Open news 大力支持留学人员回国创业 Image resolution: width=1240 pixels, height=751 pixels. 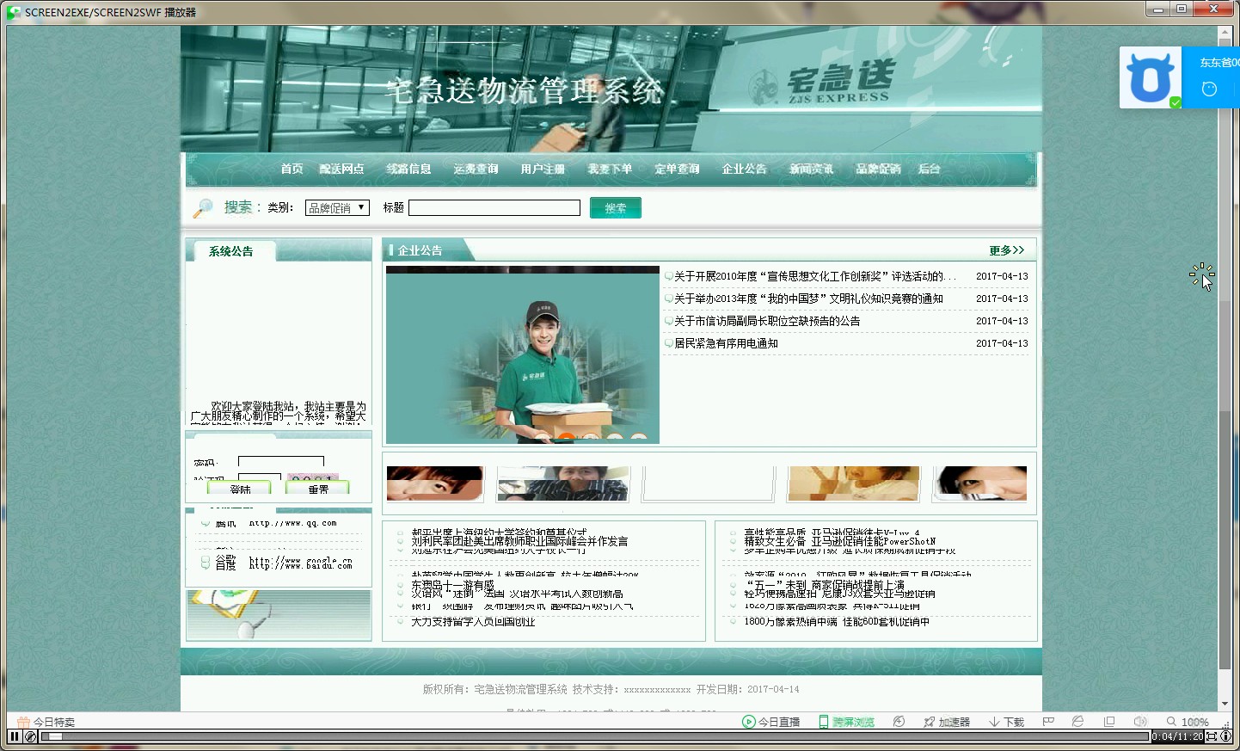click(x=473, y=622)
